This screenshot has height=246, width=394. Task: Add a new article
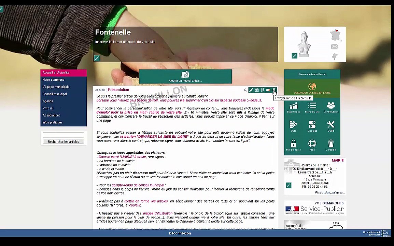coord(185,77)
